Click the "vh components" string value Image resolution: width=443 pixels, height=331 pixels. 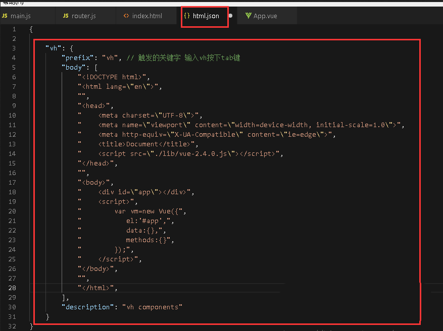(x=152, y=307)
